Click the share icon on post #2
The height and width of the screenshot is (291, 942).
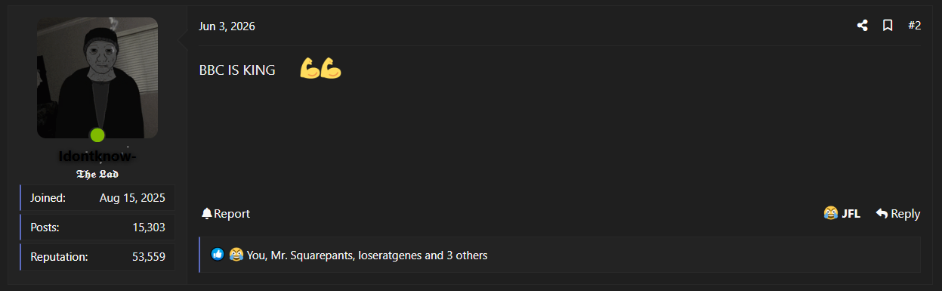862,26
